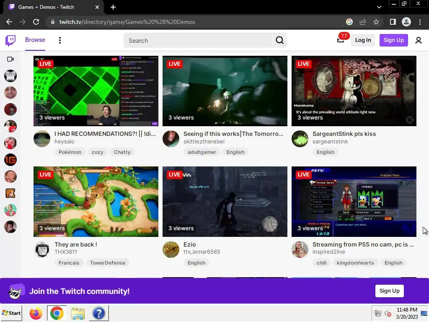Open the 'I HAD RECOMMENDATIONS?!' stream title

(105, 134)
